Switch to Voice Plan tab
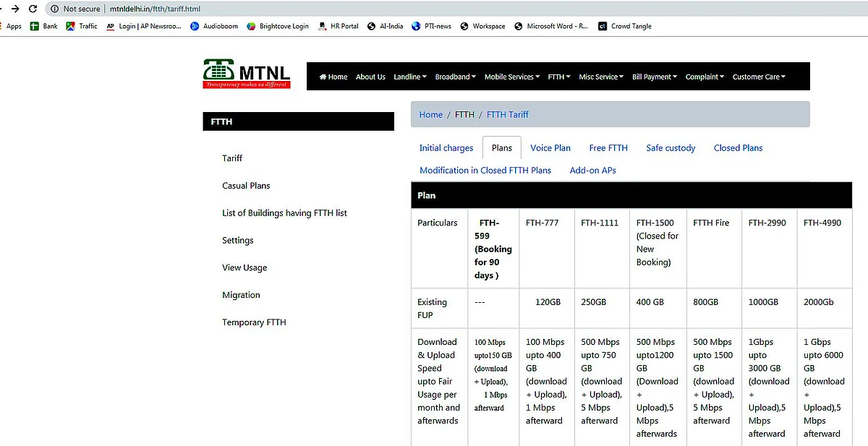This screenshot has width=868, height=446. (550, 148)
